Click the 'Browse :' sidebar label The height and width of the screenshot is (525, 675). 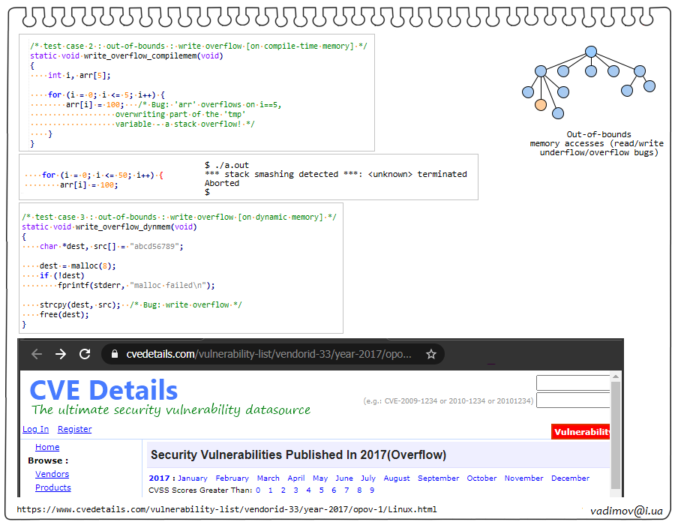coord(48,460)
